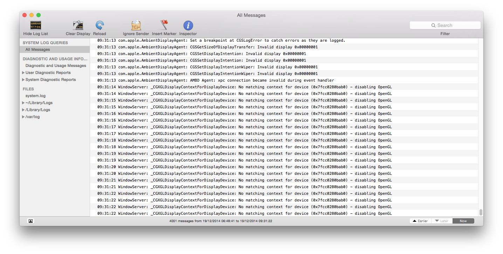Expand the /Library/Logs folder
The width and height of the screenshot is (503, 254).
[x=23, y=110]
